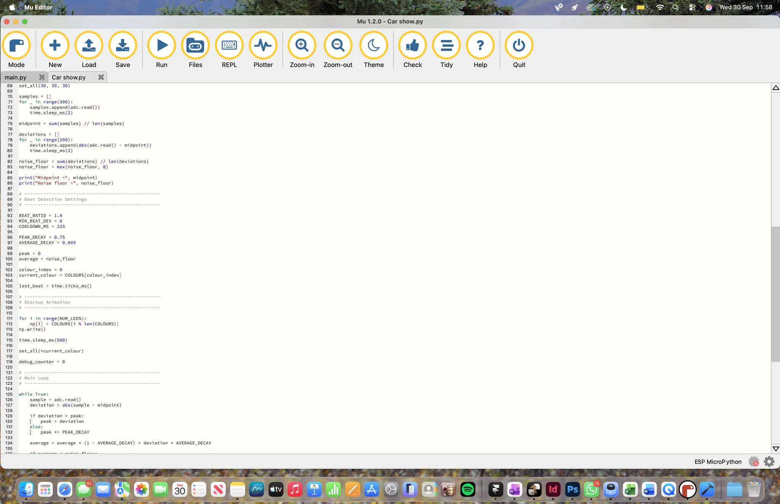
Task: Open Control Center in menu bar
Action: point(692,7)
